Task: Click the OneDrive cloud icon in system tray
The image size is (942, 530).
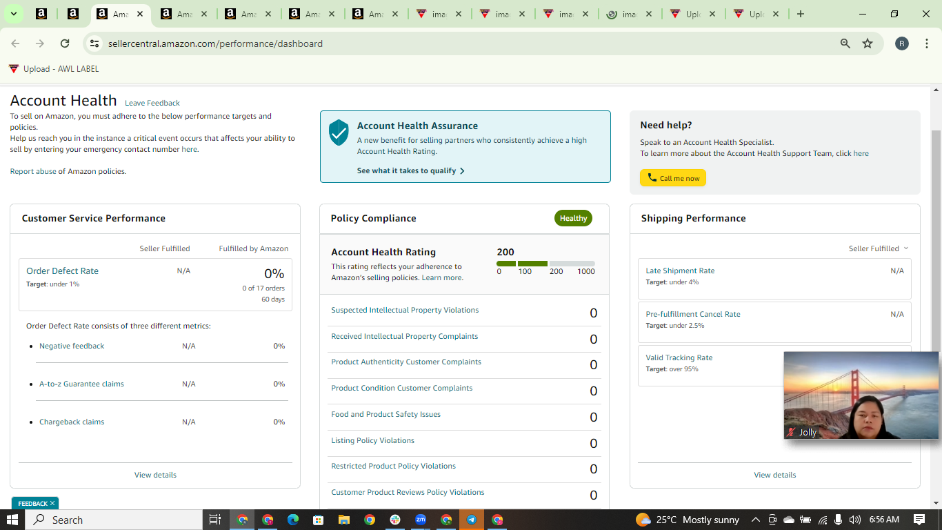Action: (789, 520)
